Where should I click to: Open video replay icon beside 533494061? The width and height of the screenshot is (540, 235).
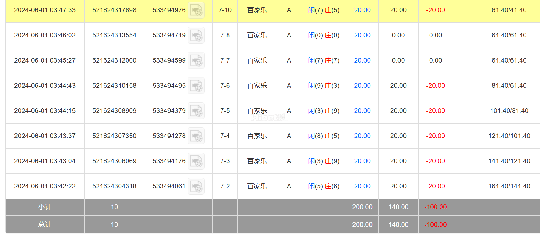tap(196, 186)
